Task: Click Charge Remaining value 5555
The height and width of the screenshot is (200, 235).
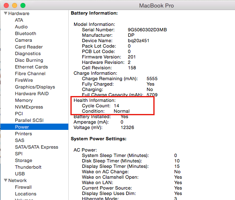Action: pos(152,78)
